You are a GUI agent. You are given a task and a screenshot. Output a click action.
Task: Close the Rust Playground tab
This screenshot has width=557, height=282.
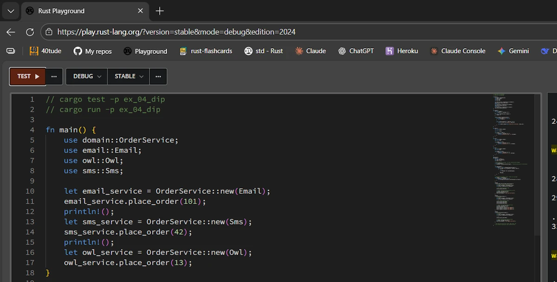point(141,11)
